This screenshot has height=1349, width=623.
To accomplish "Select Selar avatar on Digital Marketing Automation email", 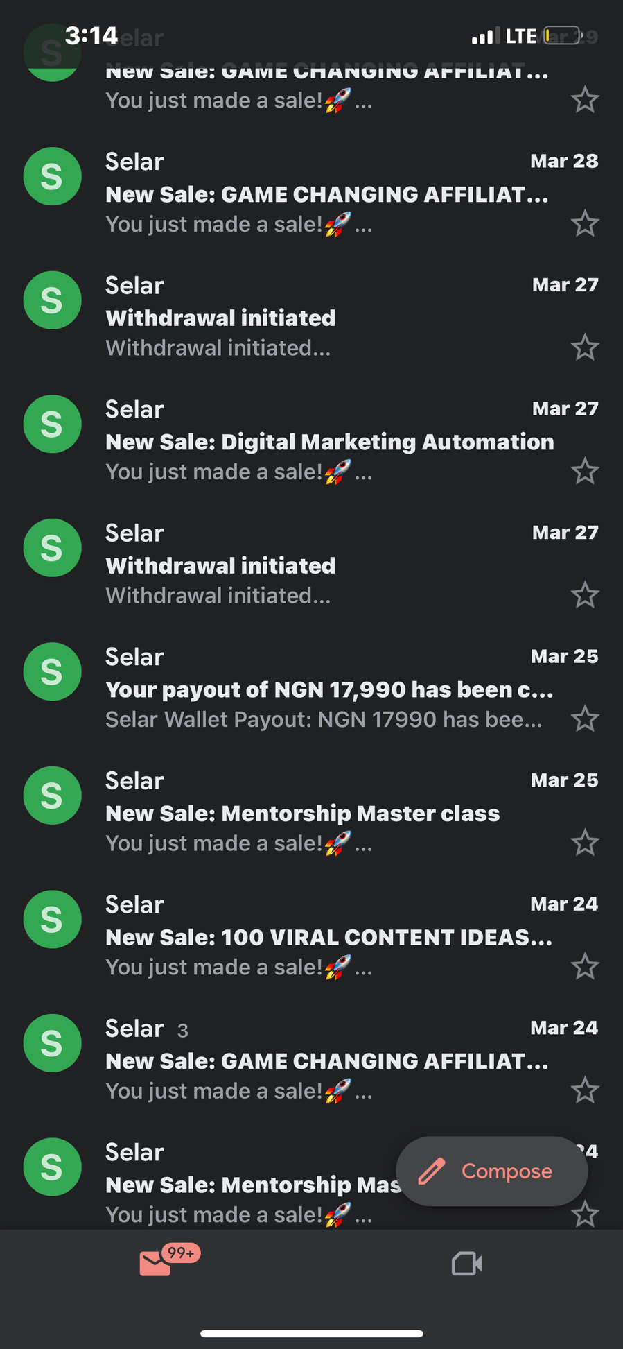I will [x=53, y=424].
